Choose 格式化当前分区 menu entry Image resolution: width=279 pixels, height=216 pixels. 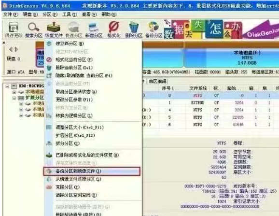(x=93, y=59)
